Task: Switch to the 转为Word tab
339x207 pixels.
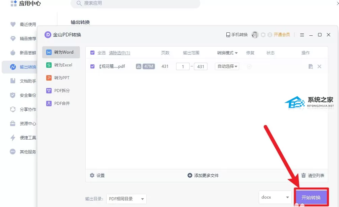Action: click(x=61, y=52)
